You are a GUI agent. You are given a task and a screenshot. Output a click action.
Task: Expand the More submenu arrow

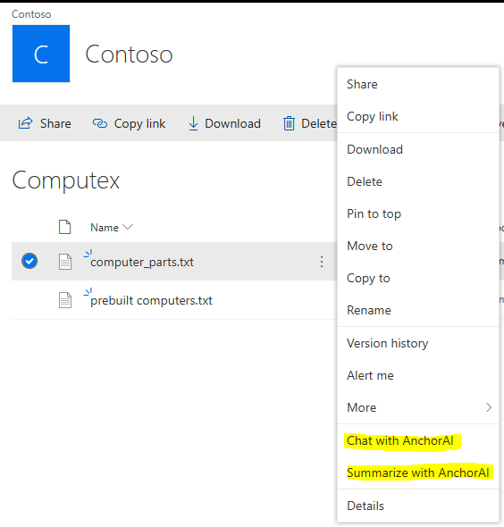pos(489,407)
